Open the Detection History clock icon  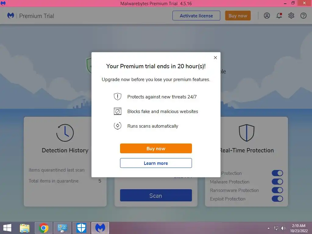pos(65,133)
